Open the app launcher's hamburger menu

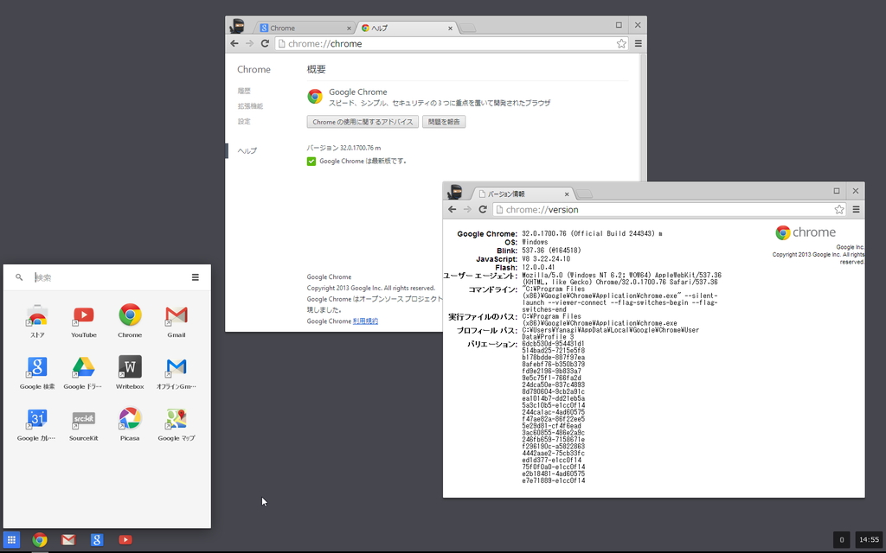196,276
